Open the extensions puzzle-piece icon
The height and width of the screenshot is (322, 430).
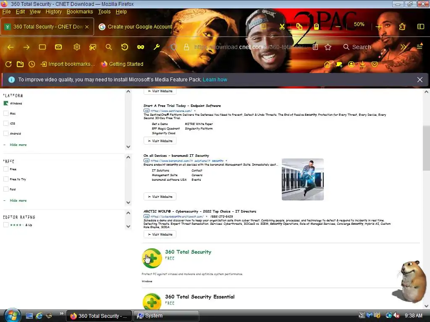[x=402, y=26]
